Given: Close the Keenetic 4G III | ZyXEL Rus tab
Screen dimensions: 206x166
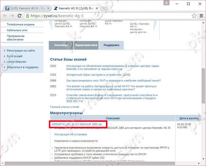Looking at the screenshot, I should [97, 8].
